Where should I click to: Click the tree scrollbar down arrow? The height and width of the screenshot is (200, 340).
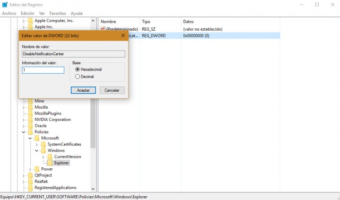(93, 189)
